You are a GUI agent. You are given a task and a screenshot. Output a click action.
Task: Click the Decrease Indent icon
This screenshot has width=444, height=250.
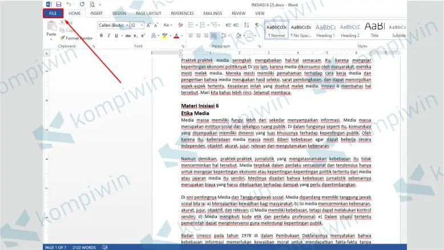[x=228, y=25]
